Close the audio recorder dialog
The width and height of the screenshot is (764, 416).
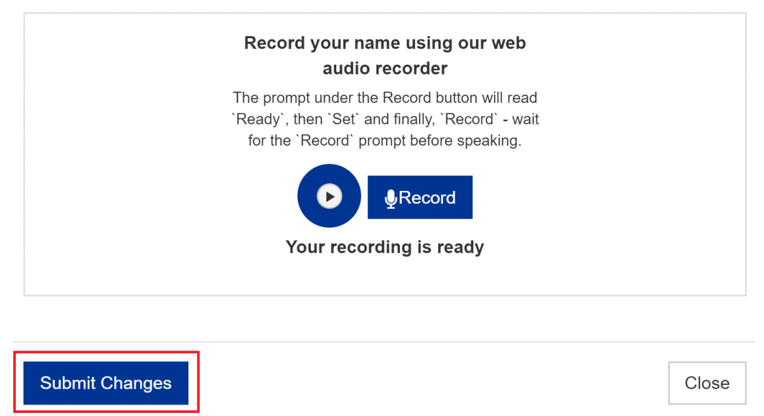[x=707, y=383]
